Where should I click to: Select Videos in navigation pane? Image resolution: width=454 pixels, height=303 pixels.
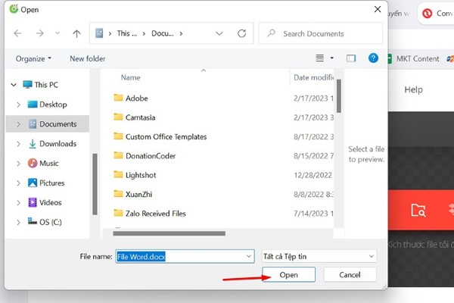[51, 202]
